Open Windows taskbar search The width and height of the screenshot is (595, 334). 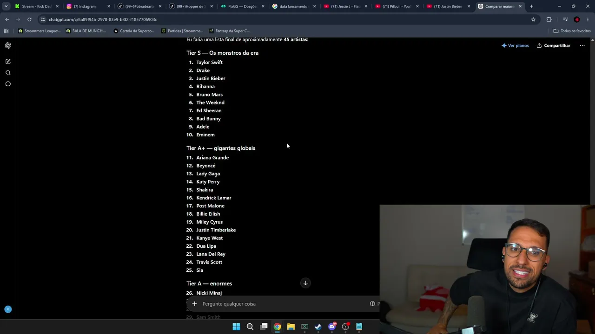[x=250, y=327]
